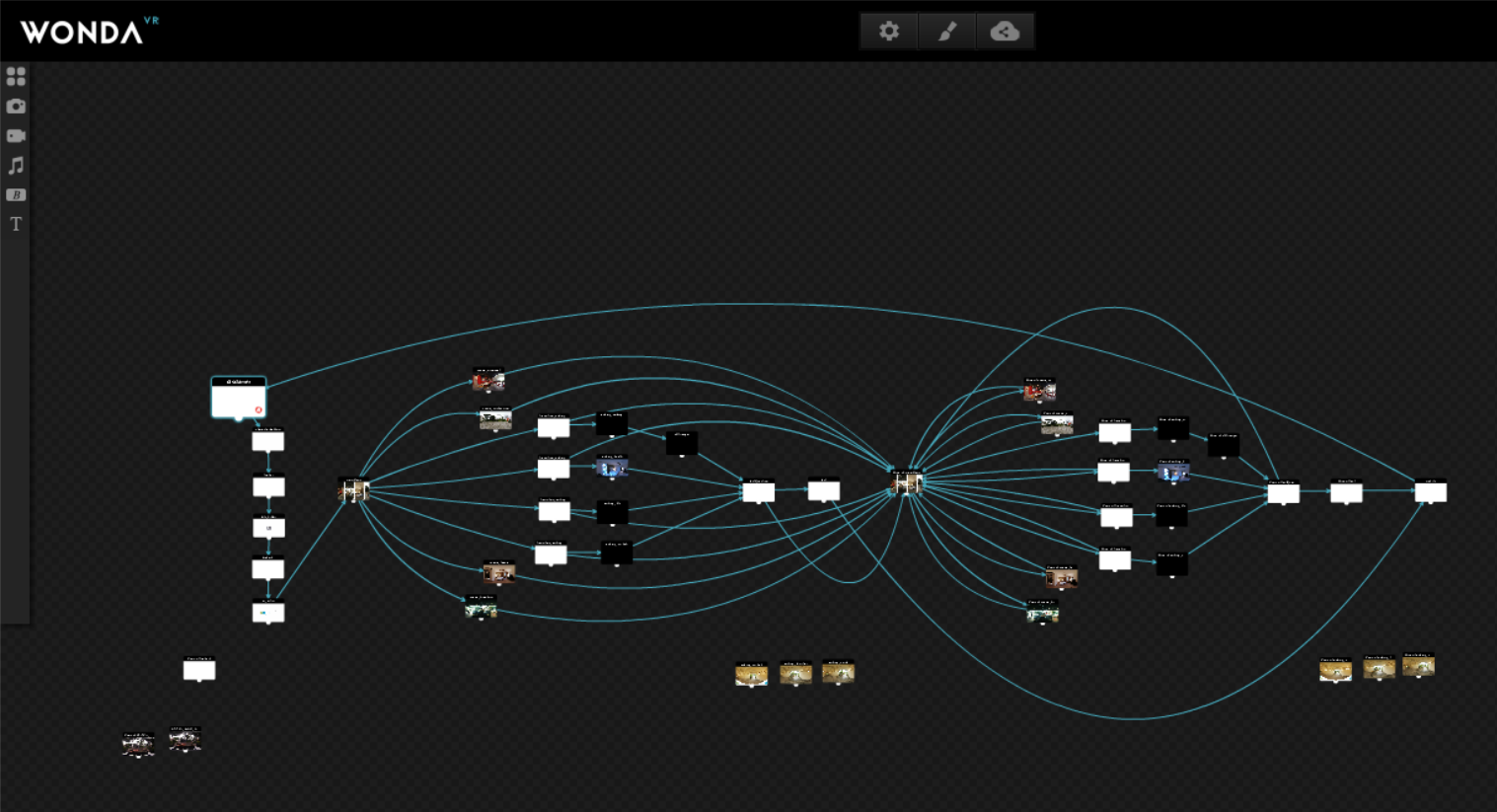Screen dimensions: 1497x812
Task: Select white node where right cluster branches merge
Action: 1283,492
